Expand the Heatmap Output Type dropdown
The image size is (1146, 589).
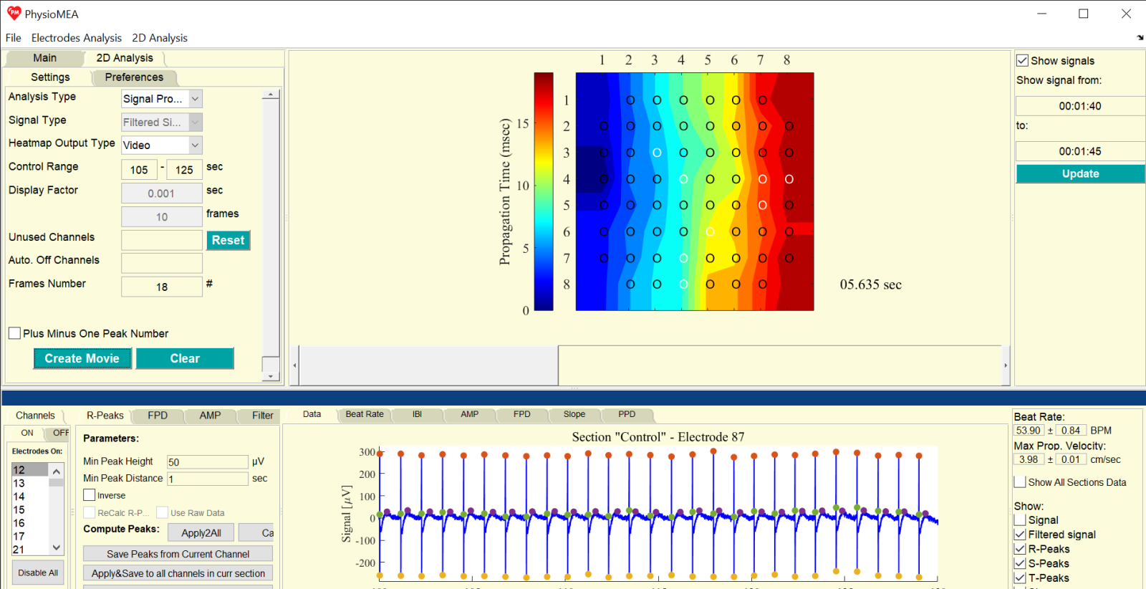click(x=196, y=145)
